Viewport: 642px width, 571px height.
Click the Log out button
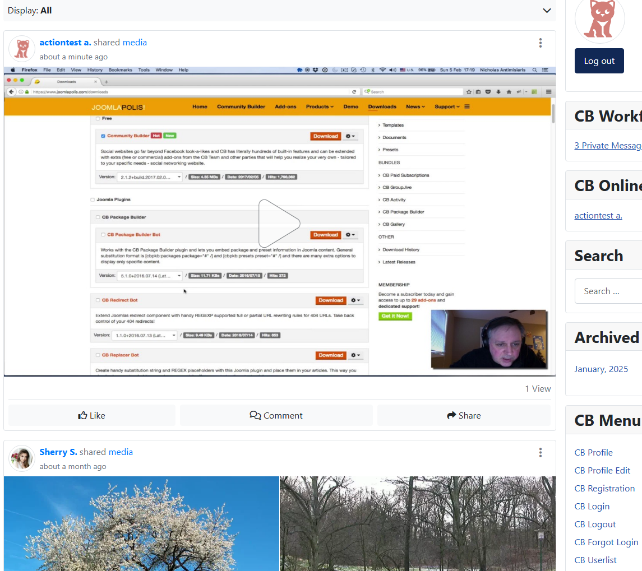[x=599, y=61]
